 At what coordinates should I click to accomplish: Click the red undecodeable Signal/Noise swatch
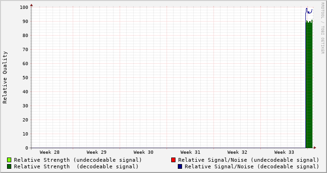pos(173,160)
